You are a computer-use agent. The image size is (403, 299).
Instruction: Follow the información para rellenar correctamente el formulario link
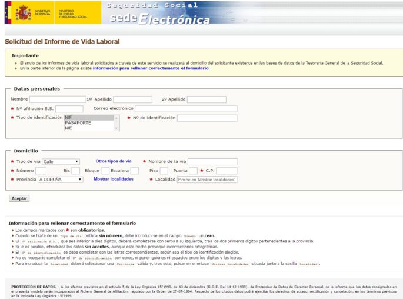click(151, 68)
